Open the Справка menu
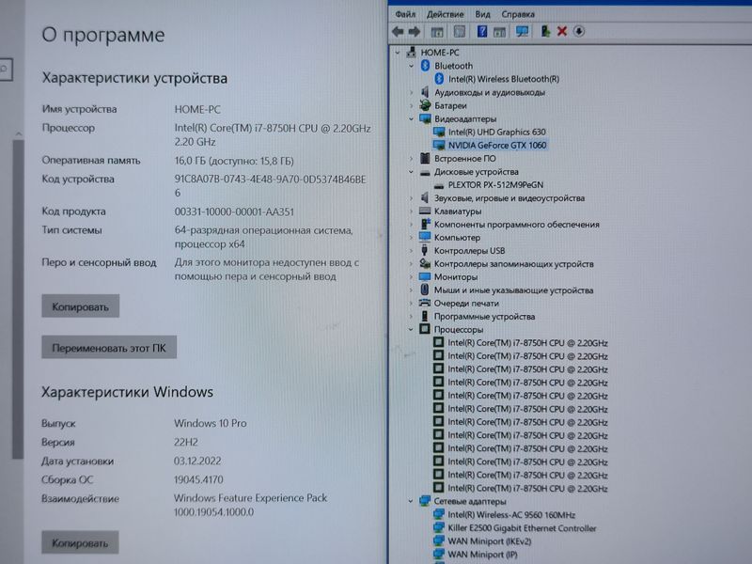 click(518, 14)
